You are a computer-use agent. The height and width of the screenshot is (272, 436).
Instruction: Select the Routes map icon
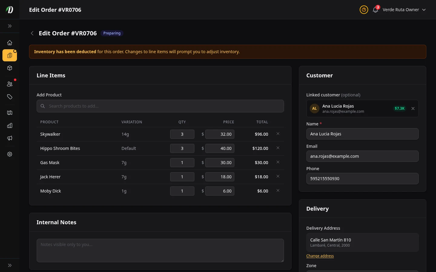[x=10, y=113]
